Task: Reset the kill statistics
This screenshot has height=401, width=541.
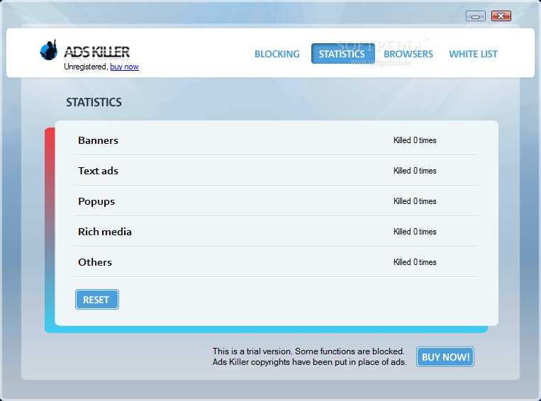Action: (x=97, y=299)
